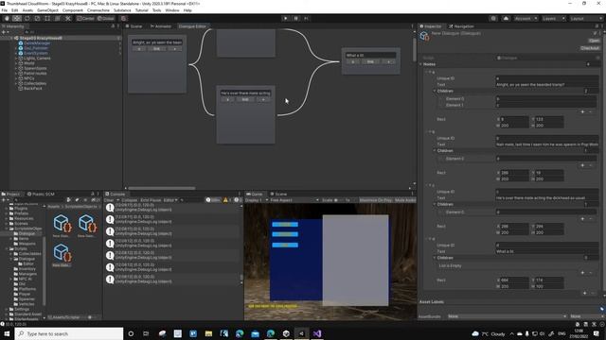Click Dialogue Editor horizontal scrollbar
Viewport: 606px width, 340px height.
[162, 188]
